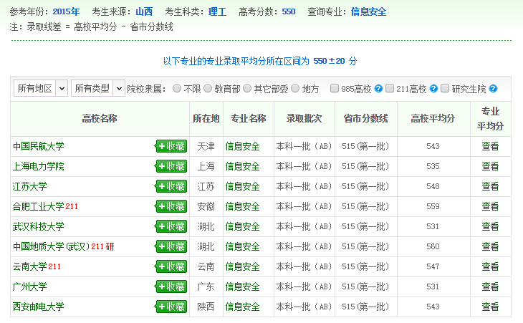The height and width of the screenshot is (323, 523).
Task: Open the 所有地区 region dropdown
Action: pyautogui.click(x=41, y=88)
